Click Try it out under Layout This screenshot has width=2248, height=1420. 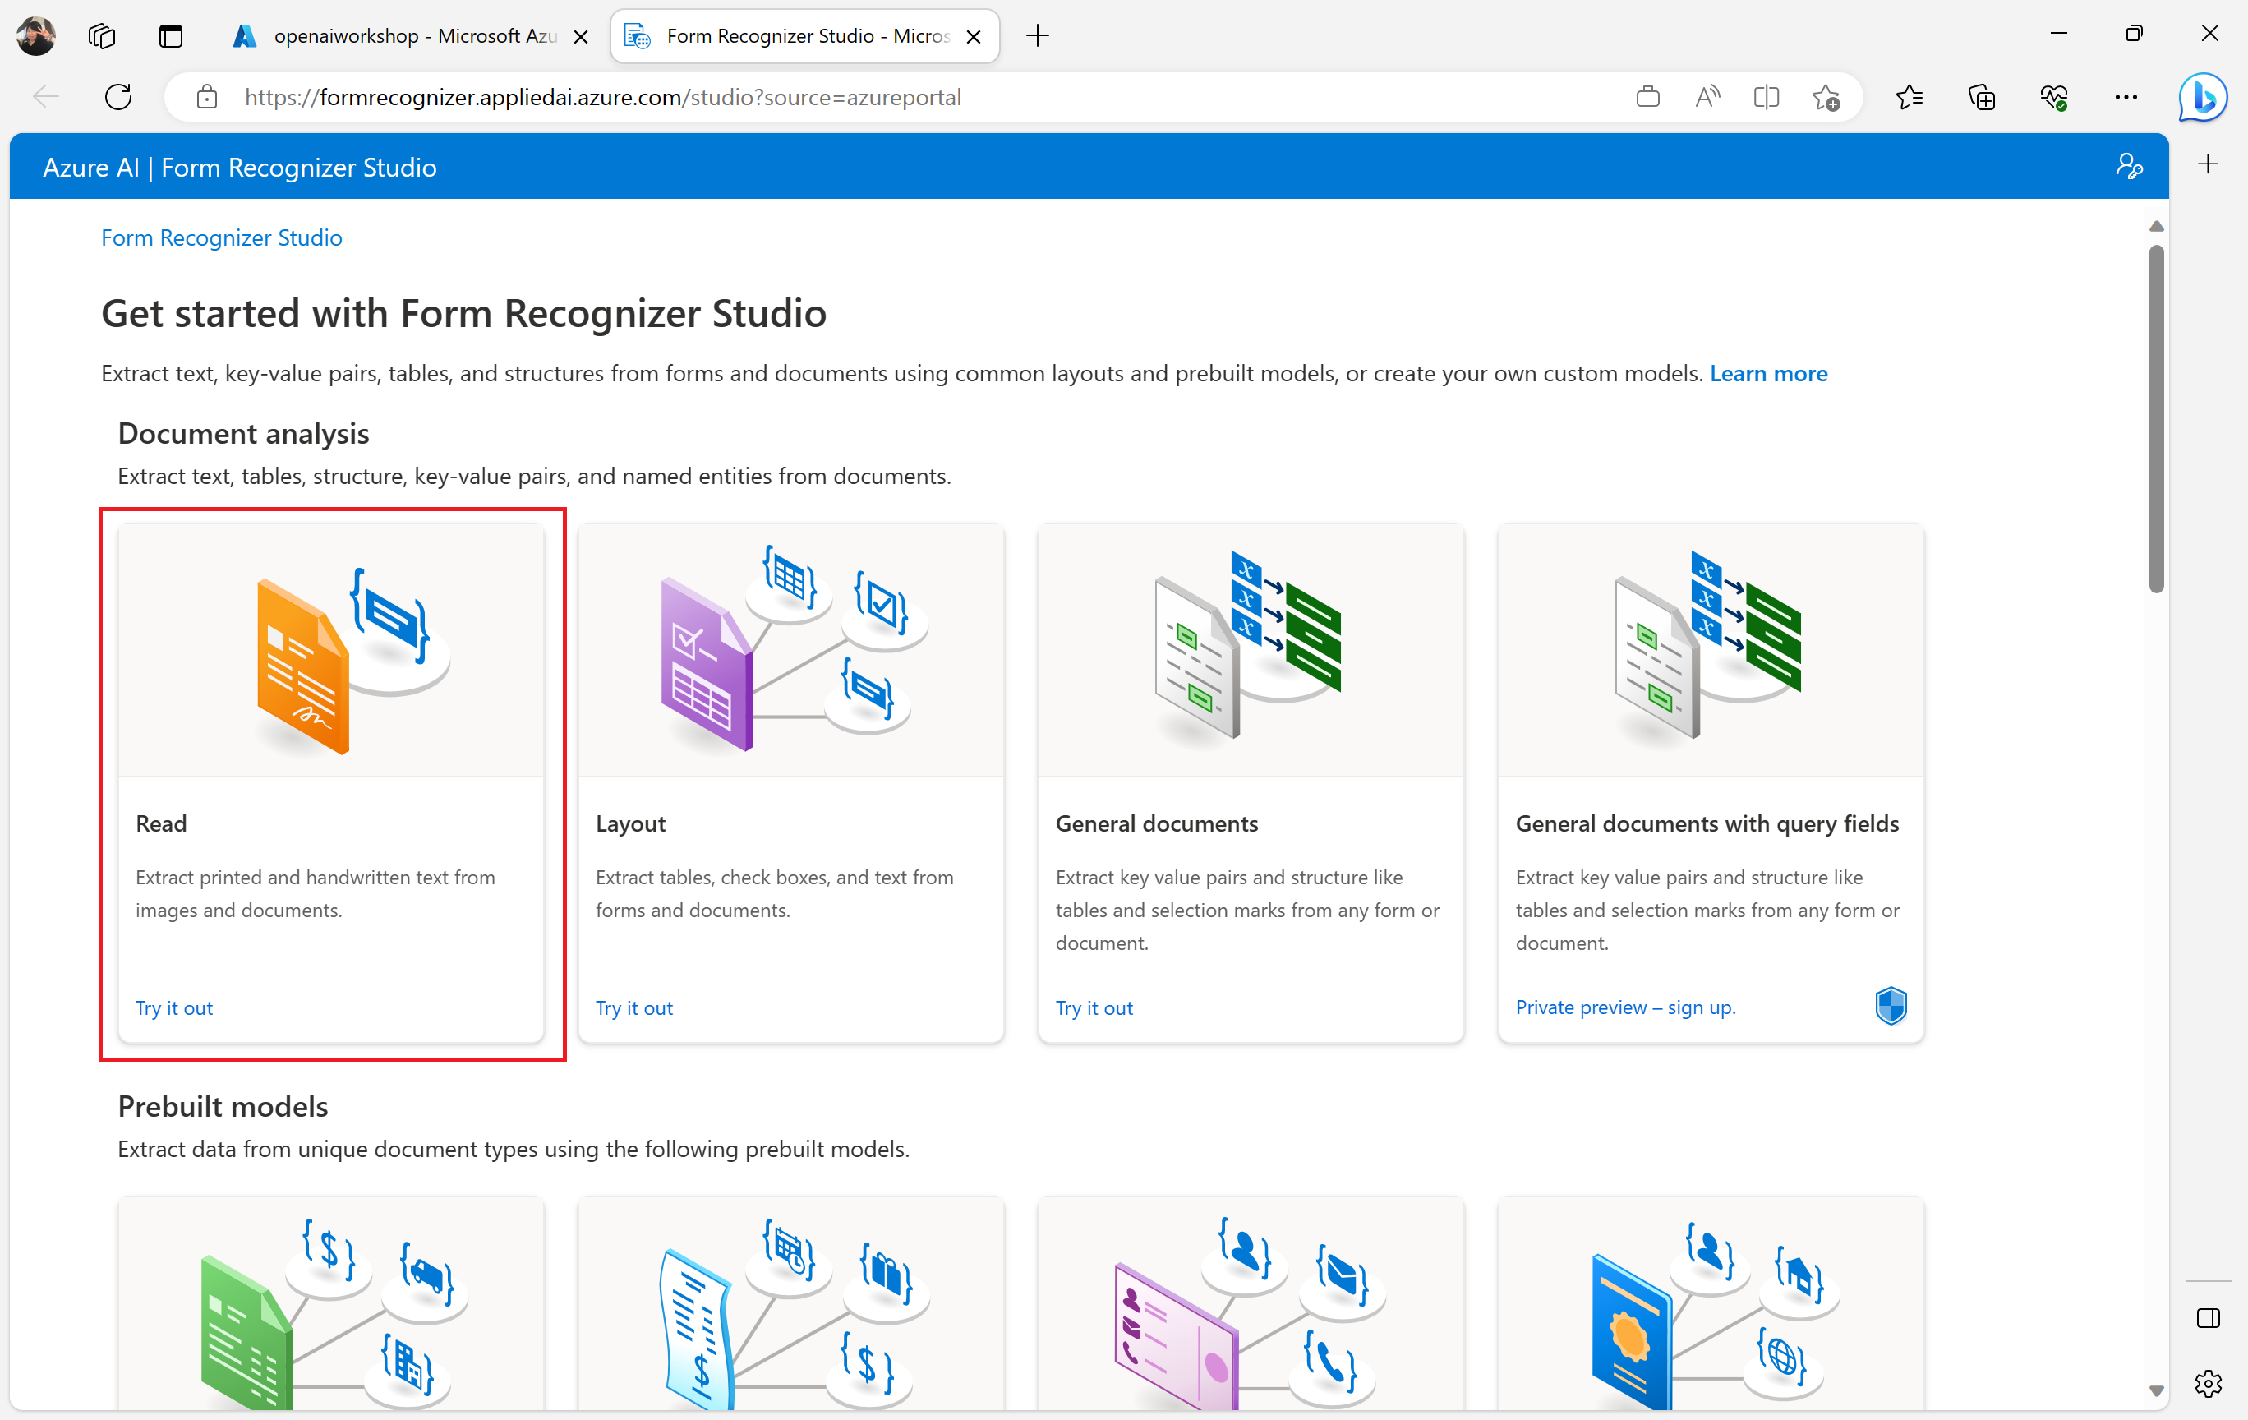click(633, 1007)
